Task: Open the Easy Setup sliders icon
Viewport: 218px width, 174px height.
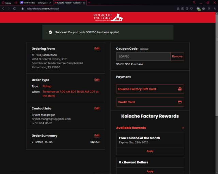Action: (x=209, y=8)
